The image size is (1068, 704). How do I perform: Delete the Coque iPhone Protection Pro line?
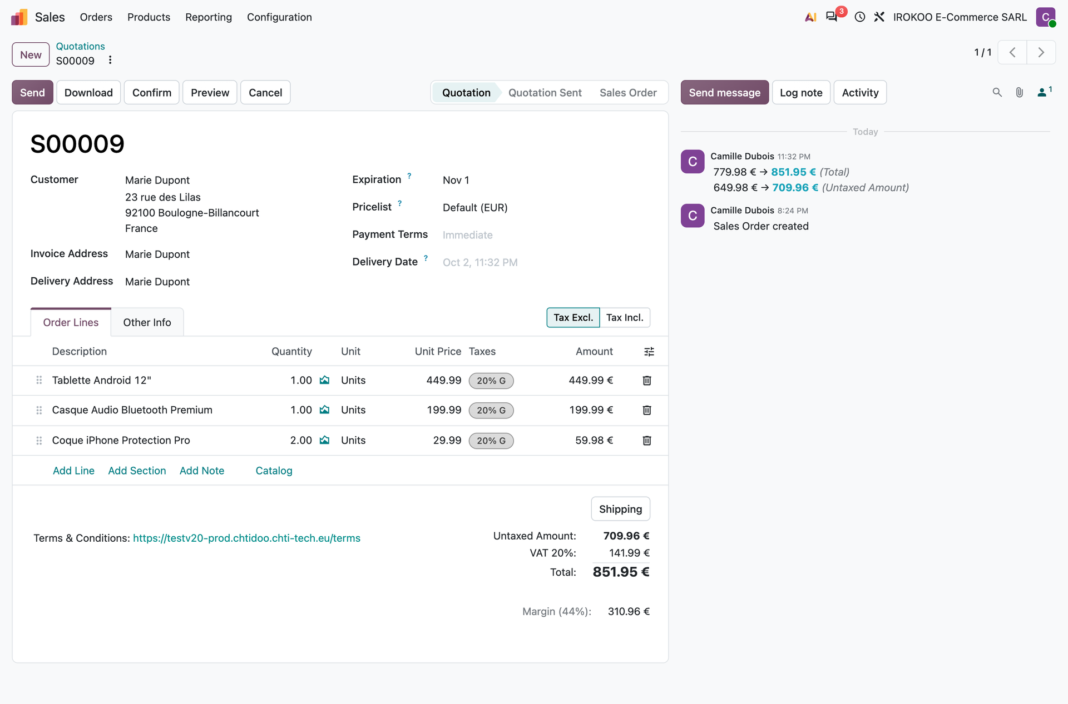[x=647, y=441]
